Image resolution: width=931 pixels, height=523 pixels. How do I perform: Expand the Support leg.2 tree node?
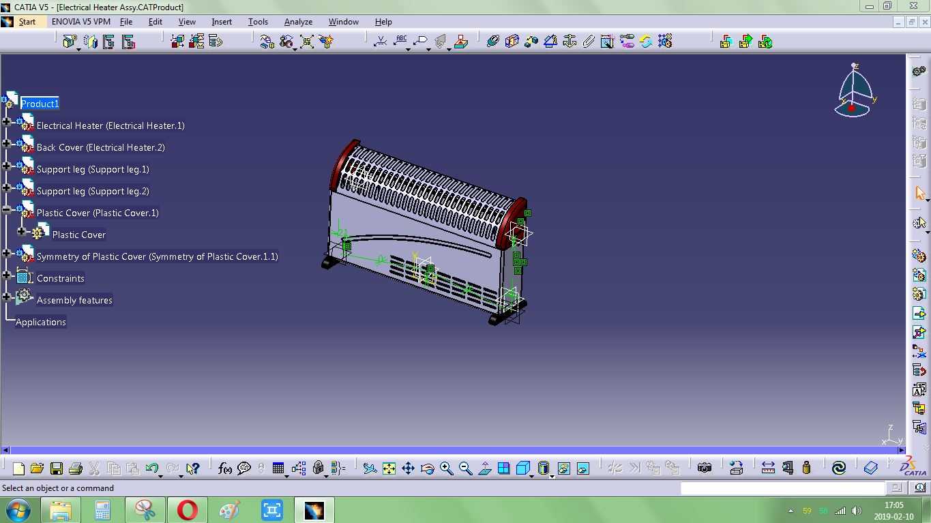(7, 188)
